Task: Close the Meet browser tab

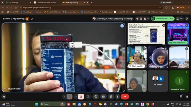Action: [87, 2]
